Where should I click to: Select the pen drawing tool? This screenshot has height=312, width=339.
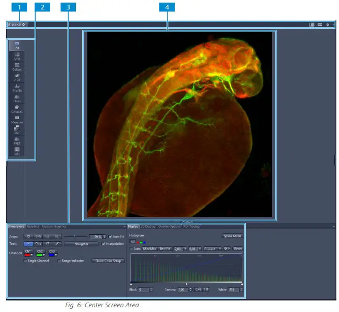click(57, 244)
